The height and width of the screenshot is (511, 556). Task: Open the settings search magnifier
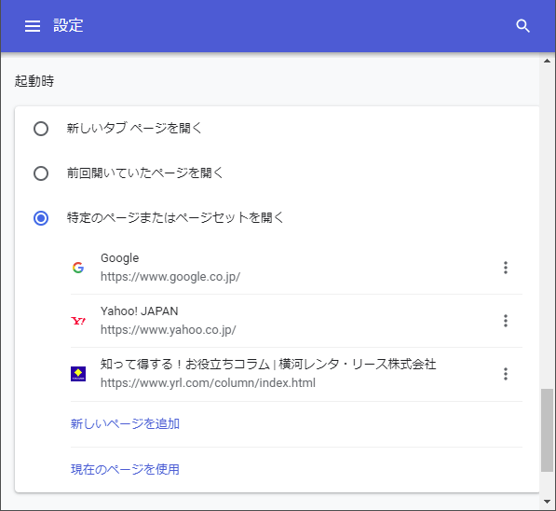pos(522,26)
